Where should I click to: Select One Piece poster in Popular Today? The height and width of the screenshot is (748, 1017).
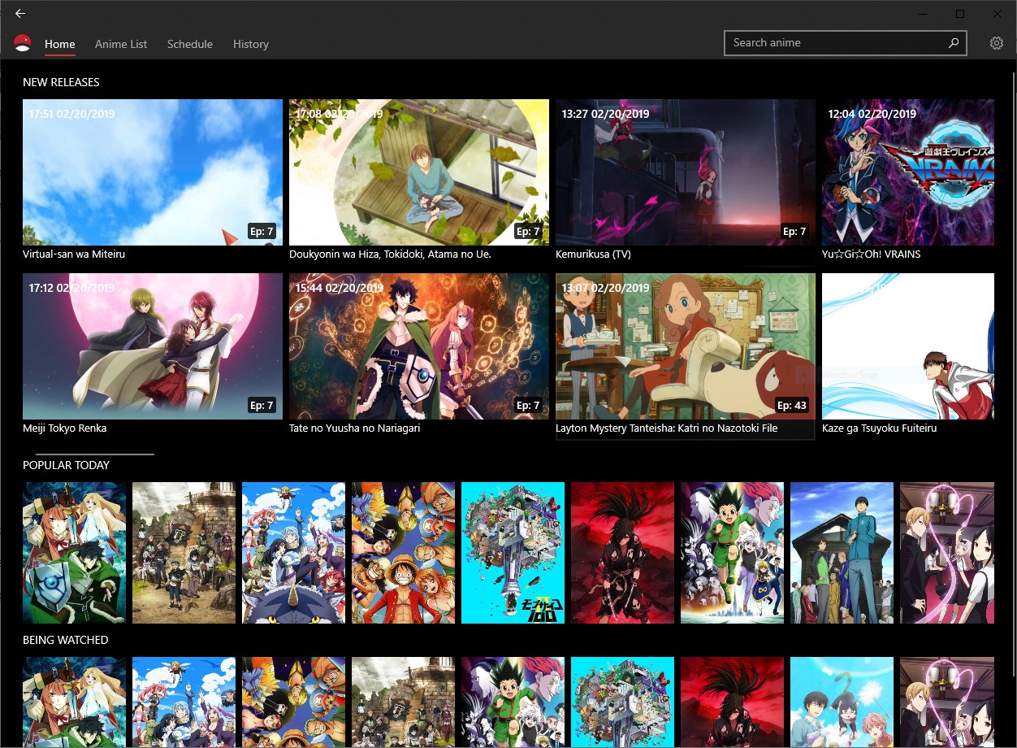click(x=403, y=553)
